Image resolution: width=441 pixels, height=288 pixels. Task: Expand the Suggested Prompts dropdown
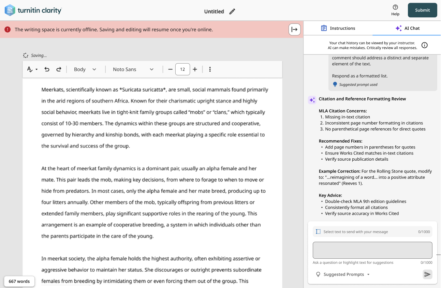pyautogui.click(x=343, y=274)
